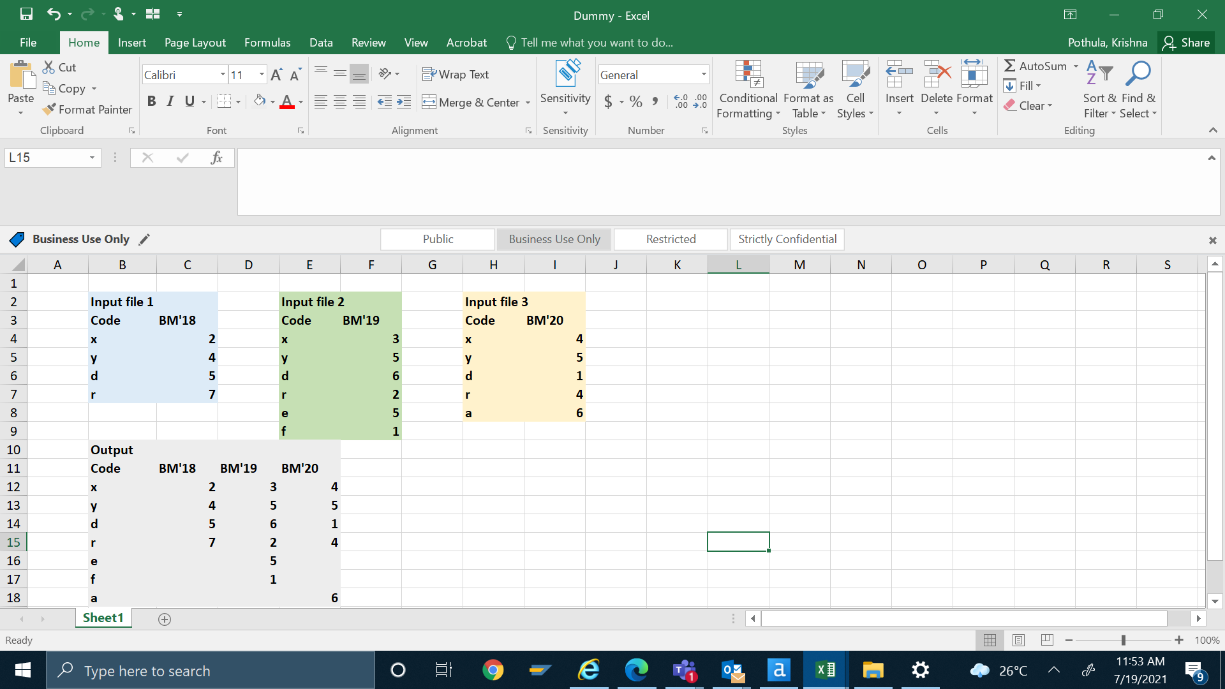Switch to the Formulas ribbon tab
1225x689 pixels.
tap(267, 43)
